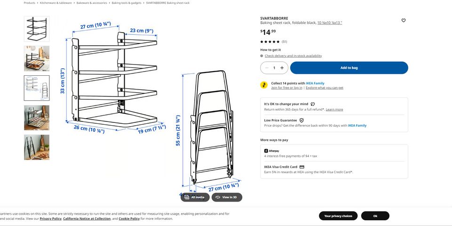
Task: Decrease quantity with the minus icon
Action: tap(267, 68)
